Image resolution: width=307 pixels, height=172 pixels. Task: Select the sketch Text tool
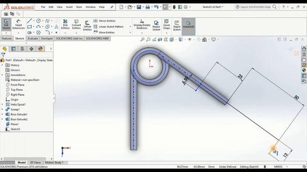click(57, 27)
